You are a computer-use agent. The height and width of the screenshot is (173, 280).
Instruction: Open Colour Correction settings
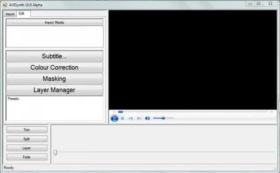pyautogui.click(x=54, y=68)
